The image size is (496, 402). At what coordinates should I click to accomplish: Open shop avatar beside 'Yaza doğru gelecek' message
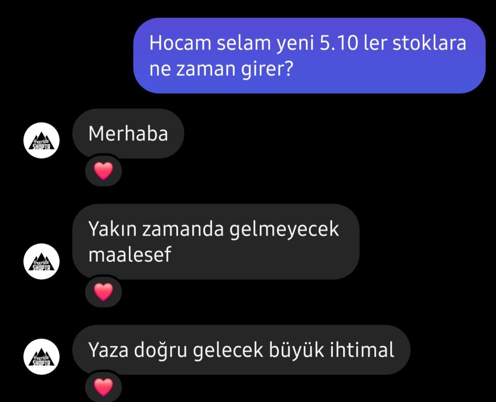[41, 357]
